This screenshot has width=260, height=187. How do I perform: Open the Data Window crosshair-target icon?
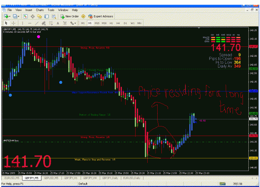pyautogui.click(x=32, y=16)
